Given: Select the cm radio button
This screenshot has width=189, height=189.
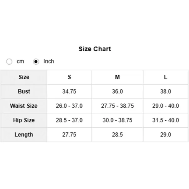Looking at the screenshot, I should (x=9, y=62).
